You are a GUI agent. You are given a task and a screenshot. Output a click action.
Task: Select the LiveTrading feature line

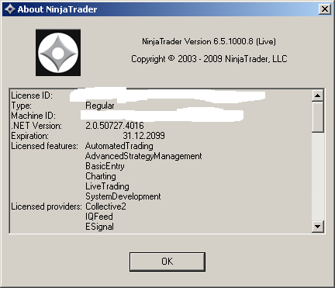coord(107,186)
